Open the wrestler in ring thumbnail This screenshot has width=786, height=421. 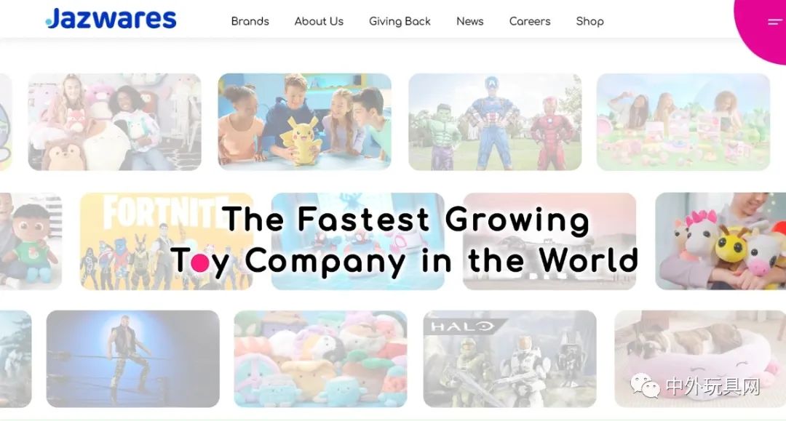[133, 359]
